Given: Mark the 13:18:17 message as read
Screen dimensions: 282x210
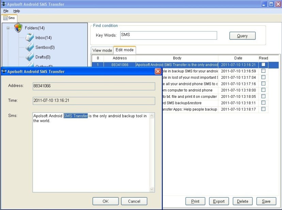Looking at the screenshot, I should click(x=263, y=109).
